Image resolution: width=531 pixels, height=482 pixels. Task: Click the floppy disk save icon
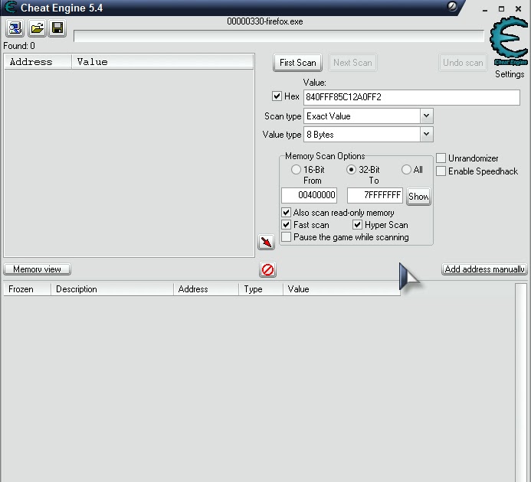57,28
